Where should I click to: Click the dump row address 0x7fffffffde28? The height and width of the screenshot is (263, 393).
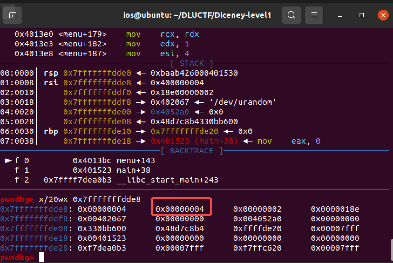(34, 248)
